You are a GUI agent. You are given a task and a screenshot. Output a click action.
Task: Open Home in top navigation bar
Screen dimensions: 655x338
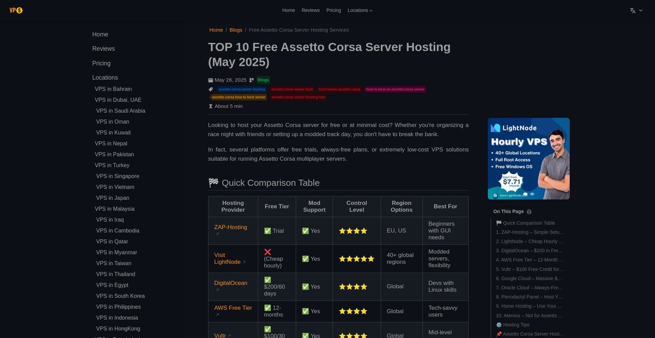point(289,10)
